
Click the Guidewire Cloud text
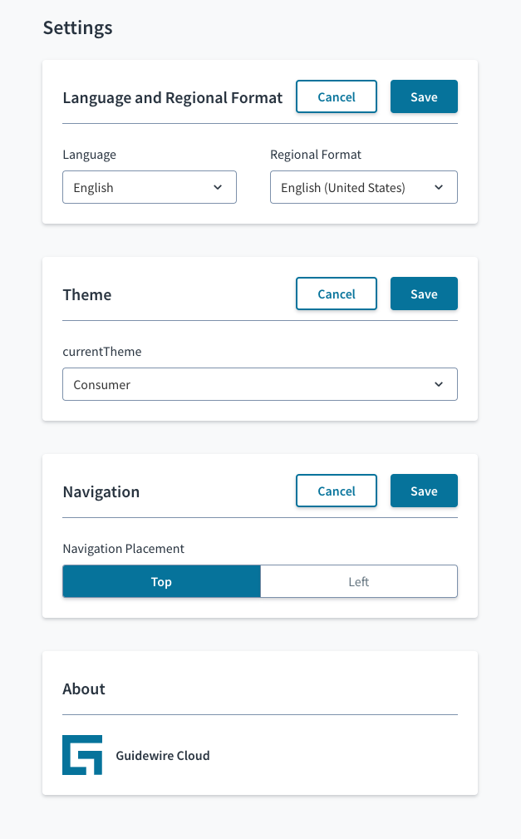(x=163, y=756)
